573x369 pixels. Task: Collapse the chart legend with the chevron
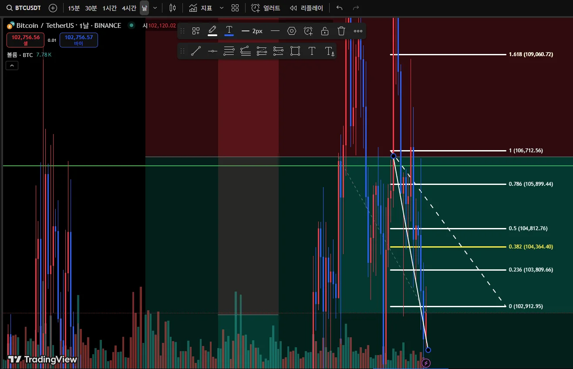tap(12, 66)
